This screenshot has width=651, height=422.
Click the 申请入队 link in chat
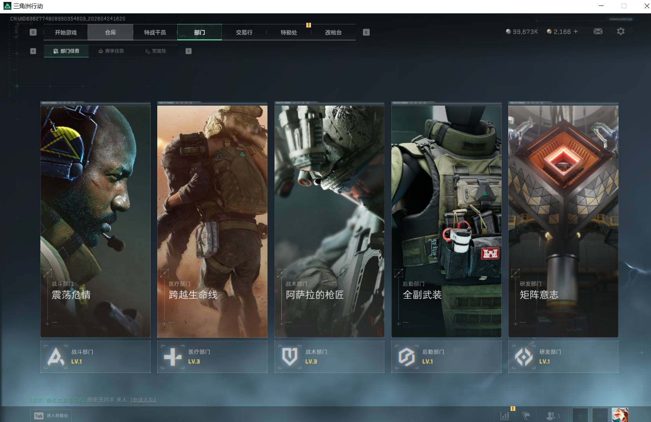pos(143,400)
